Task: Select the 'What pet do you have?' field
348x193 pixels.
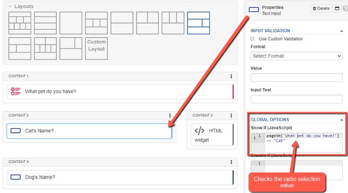Action: (120, 91)
